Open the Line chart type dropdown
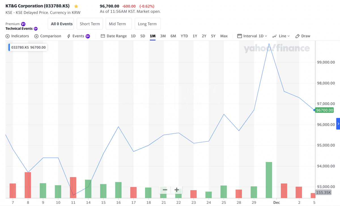Image resolution: width=340 pixels, height=206 pixels. [281, 36]
